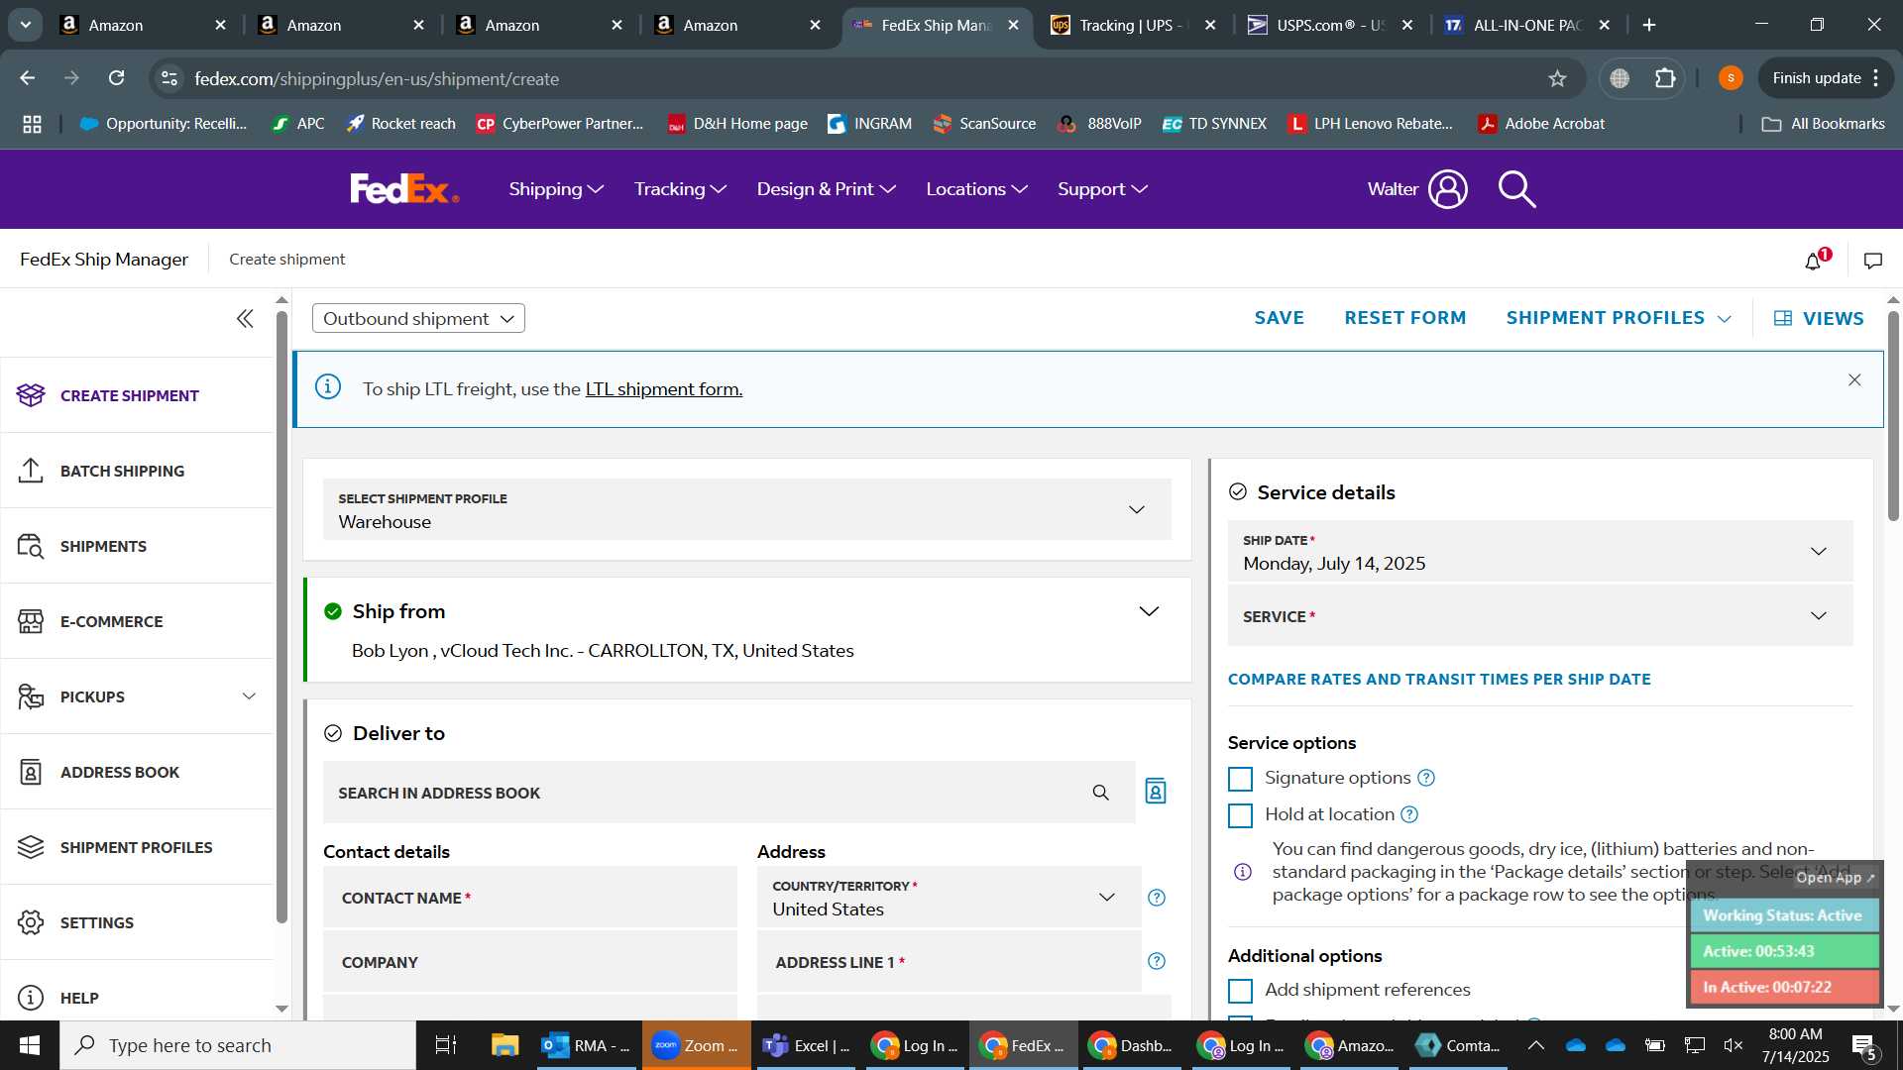Open the browser tab list dropdown

[26, 25]
